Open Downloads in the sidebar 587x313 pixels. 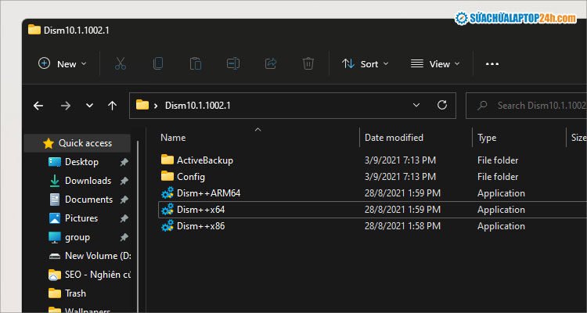point(88,181)
